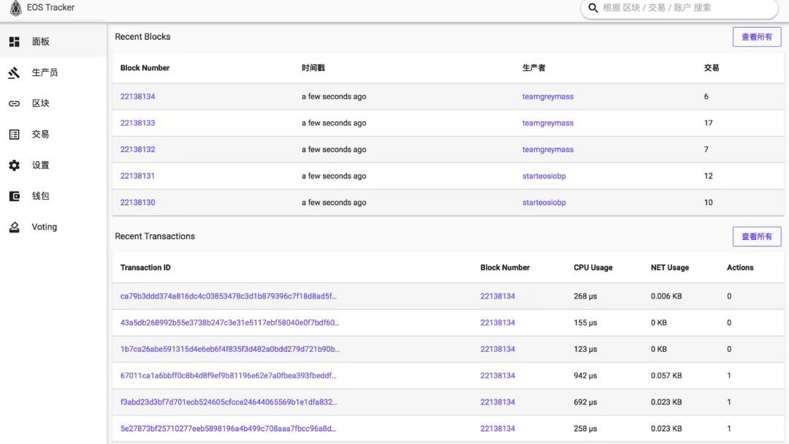Open starteosiobp producer of block 22138130
The height and width of the screenshot is (444, 789).
544,203
